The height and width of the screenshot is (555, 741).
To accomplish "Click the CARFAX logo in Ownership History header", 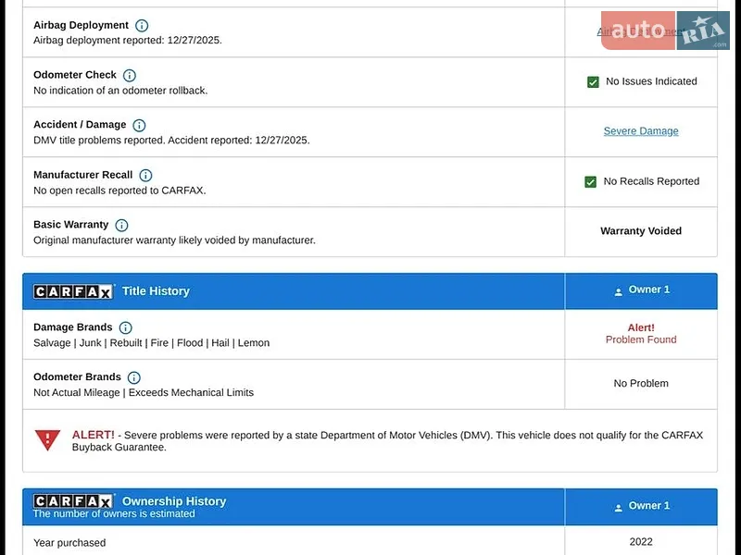I will [74, 500].
